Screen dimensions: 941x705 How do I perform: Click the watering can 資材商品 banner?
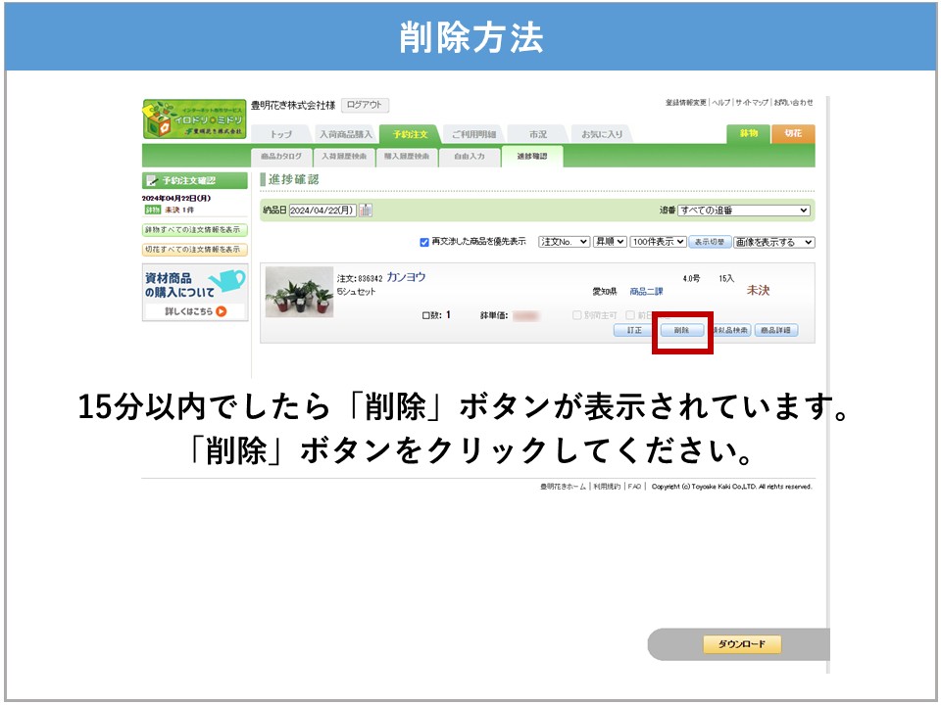pos(194,284)
